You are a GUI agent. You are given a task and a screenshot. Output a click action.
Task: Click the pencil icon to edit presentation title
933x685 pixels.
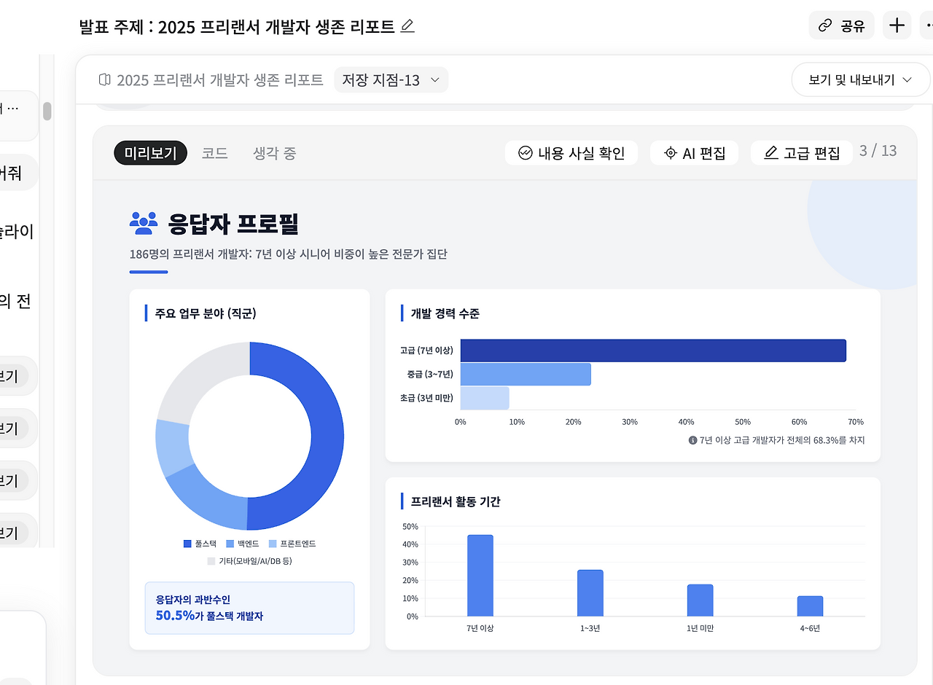tap(407, 26)
